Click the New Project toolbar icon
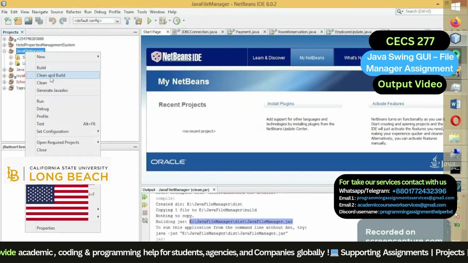Viewport: 468px width, 263px height. 18,21
